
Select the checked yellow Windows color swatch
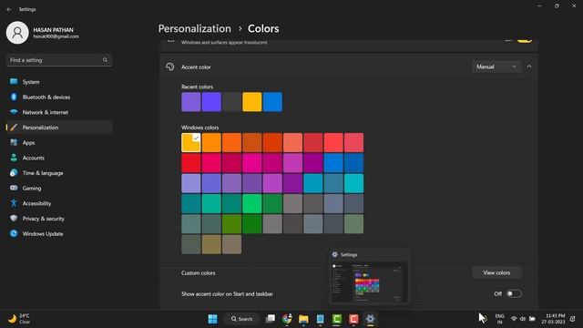pos(191,142)
